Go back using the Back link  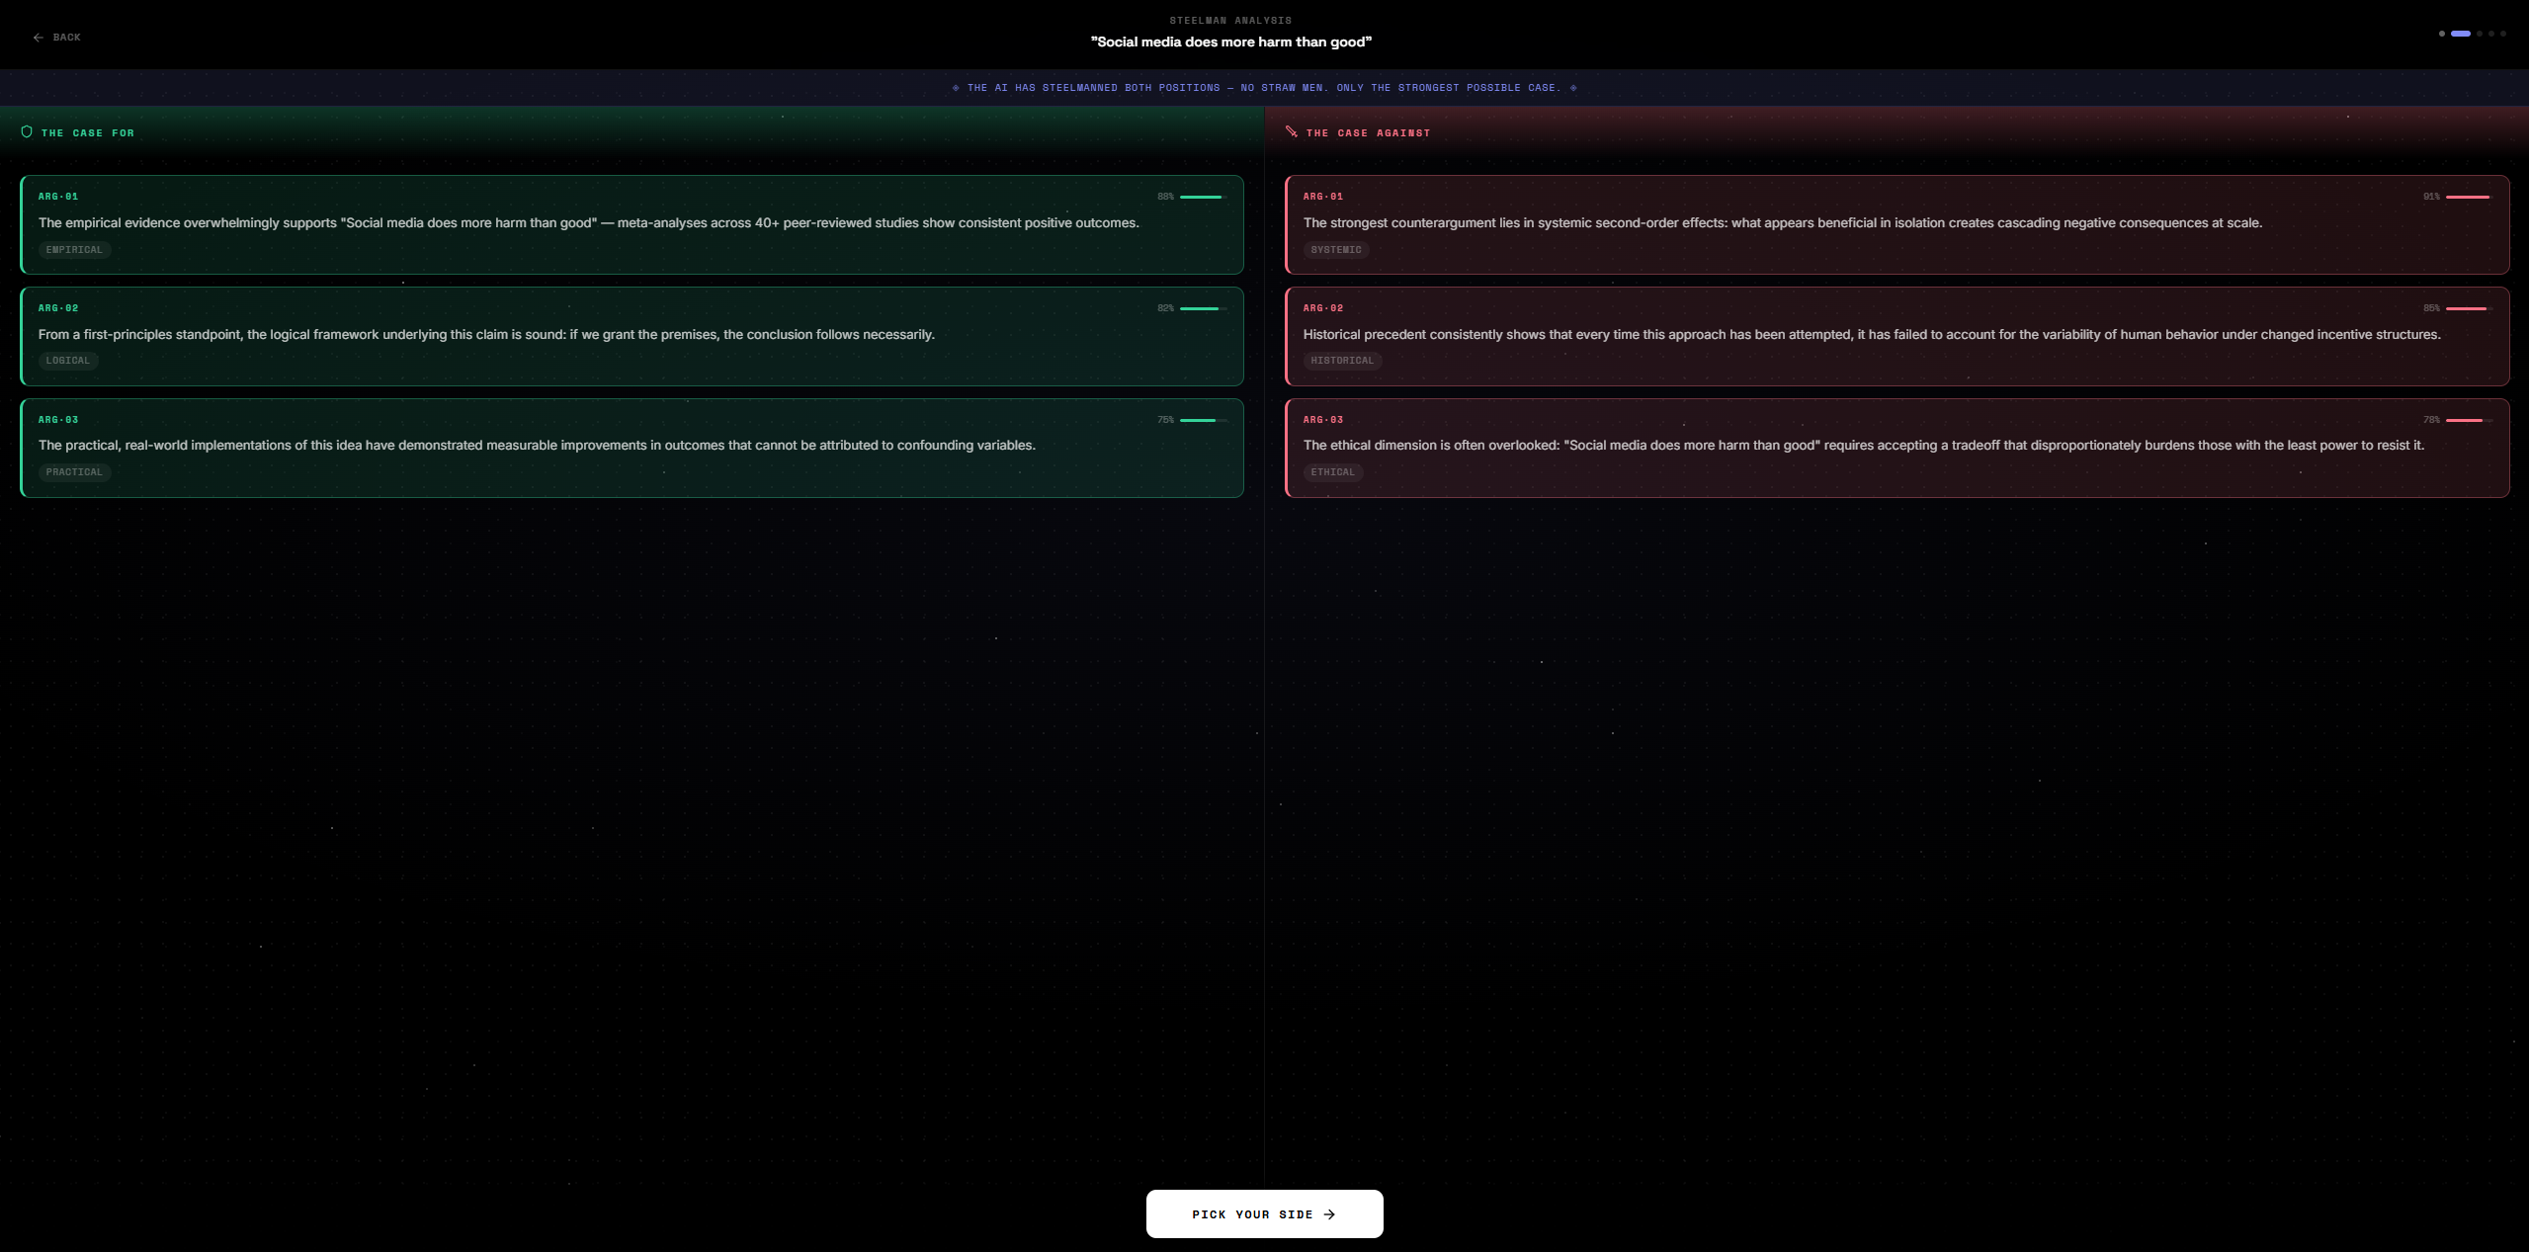[x=66, y=38]
